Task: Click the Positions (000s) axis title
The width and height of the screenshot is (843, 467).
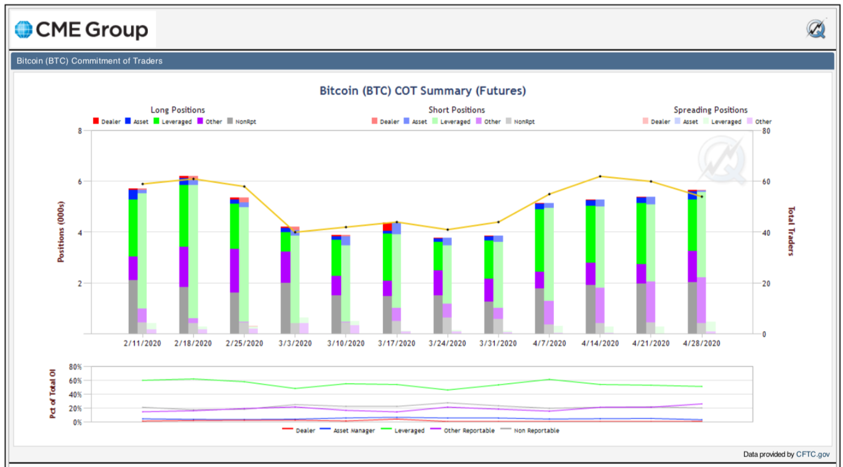Action: (61, 232)
